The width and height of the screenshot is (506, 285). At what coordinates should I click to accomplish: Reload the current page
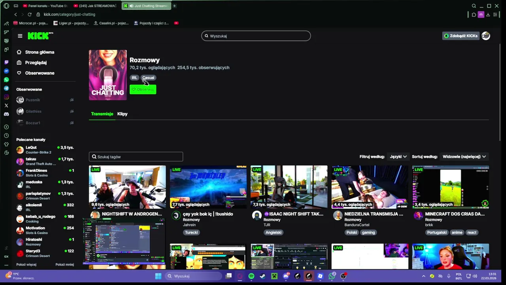29,14
